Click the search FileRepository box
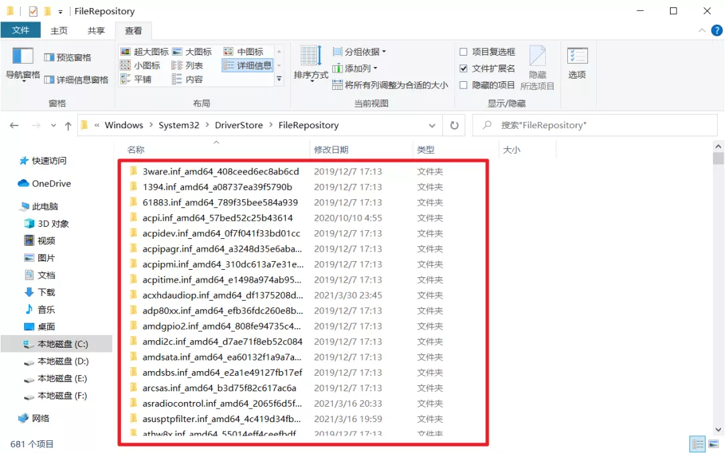 (x=595, y=125)
